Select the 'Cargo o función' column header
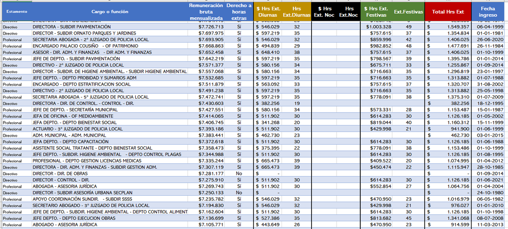 (x=110, y=11)
